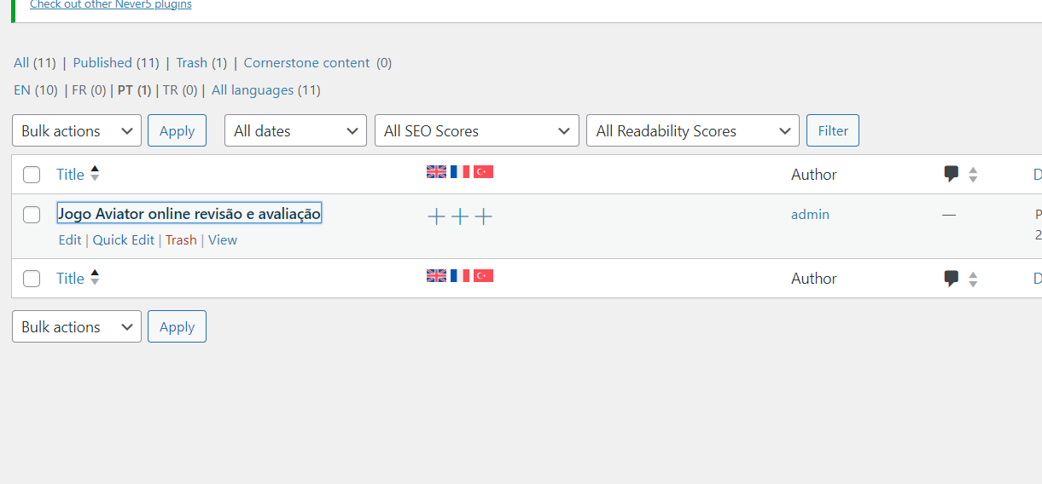Select the Jogo Aviator post checkbox
This screenshot has width=1042, height=484.
click(32, 215)
